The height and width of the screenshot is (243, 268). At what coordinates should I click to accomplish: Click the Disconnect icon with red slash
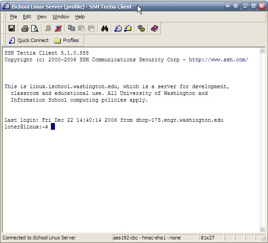click(58, 29)
